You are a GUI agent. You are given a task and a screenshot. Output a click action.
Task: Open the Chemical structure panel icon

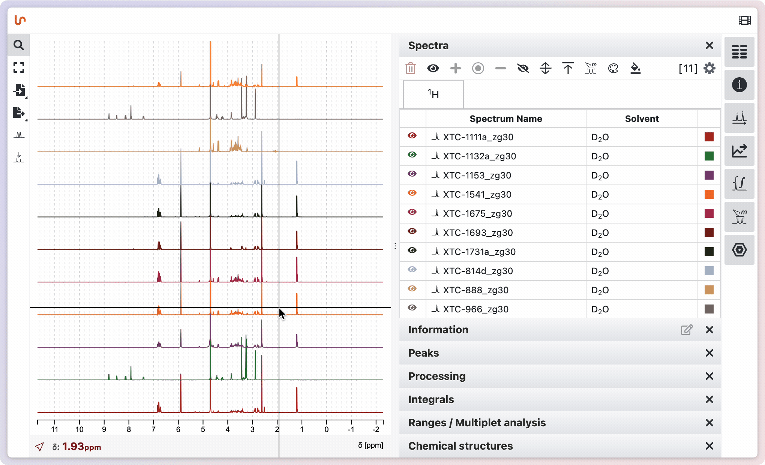pos(739,250)
